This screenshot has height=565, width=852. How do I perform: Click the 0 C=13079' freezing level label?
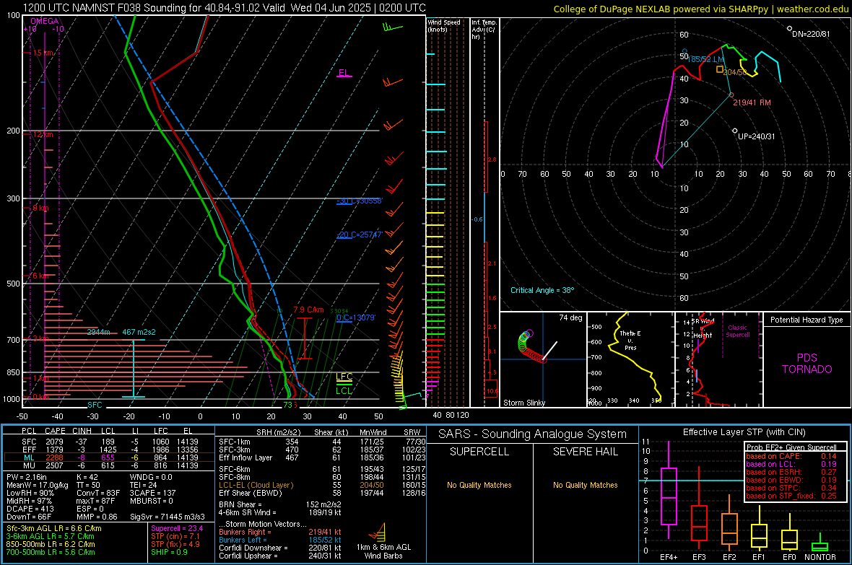tap(356, 317)
